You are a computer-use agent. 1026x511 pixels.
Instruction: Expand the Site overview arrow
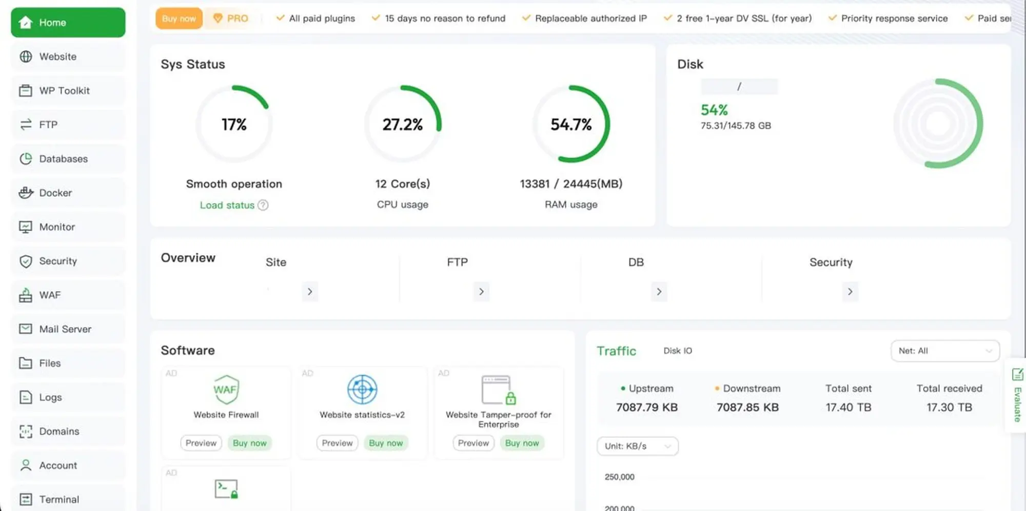coord(310,292)
